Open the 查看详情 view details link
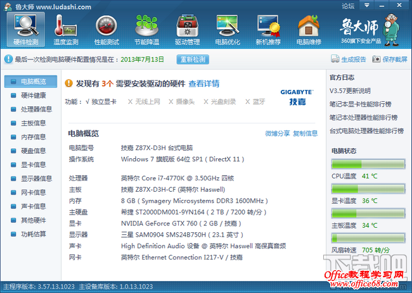This screenshot has width=412, height=293. 204,84
